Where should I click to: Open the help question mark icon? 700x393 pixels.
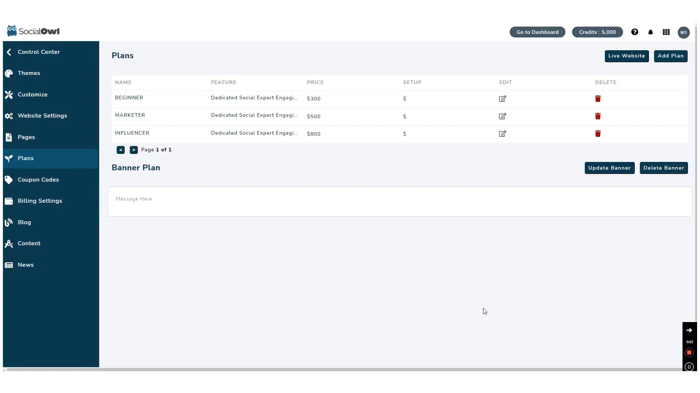click(635, 32)
